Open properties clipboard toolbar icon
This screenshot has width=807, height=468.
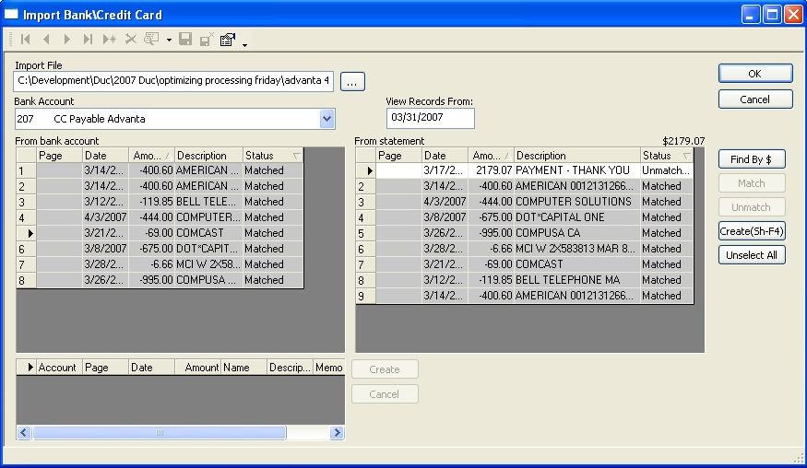pos(228,39)
